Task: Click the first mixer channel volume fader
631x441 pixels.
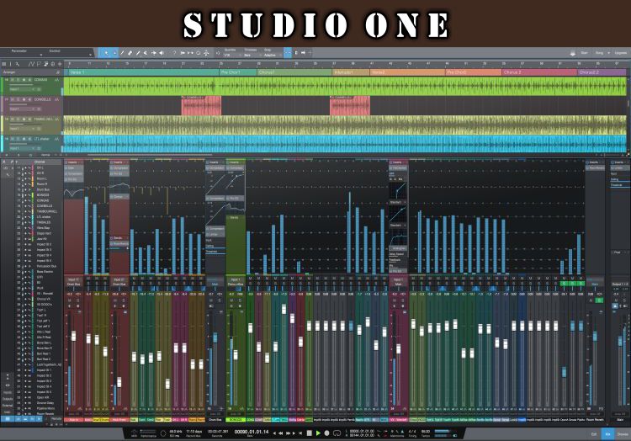Action: click(x=74, y=336)
